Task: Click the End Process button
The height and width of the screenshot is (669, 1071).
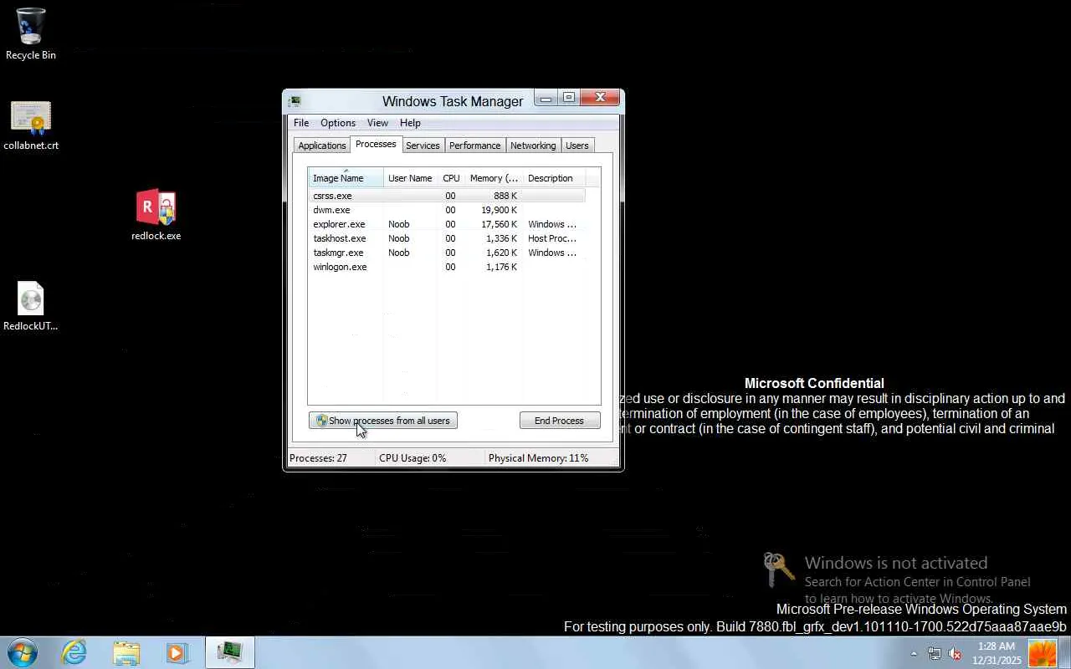Action: point(559,421)
